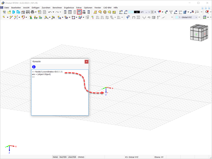This screenshot has height=159, width=212.
Task: Click the New model icon
Action: pos(4,12)
